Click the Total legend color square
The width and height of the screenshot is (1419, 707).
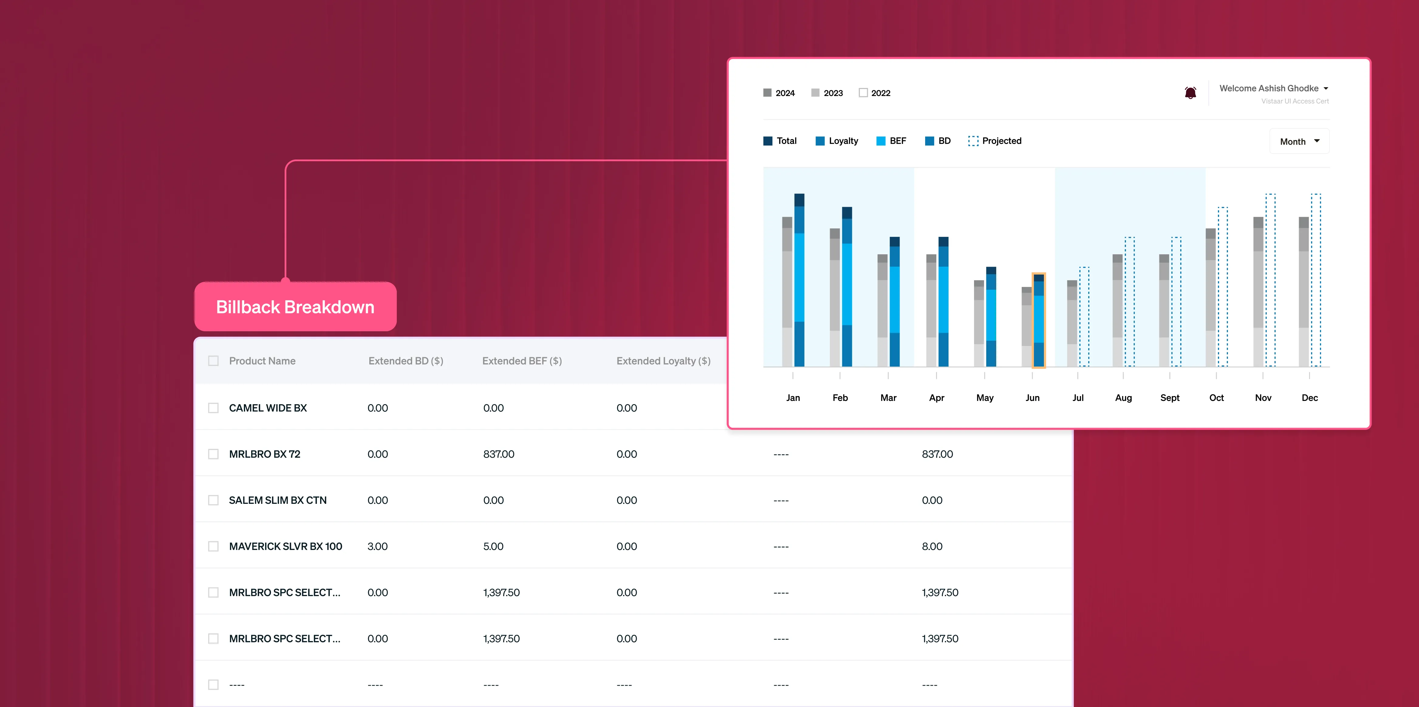(x=768, y=141)
